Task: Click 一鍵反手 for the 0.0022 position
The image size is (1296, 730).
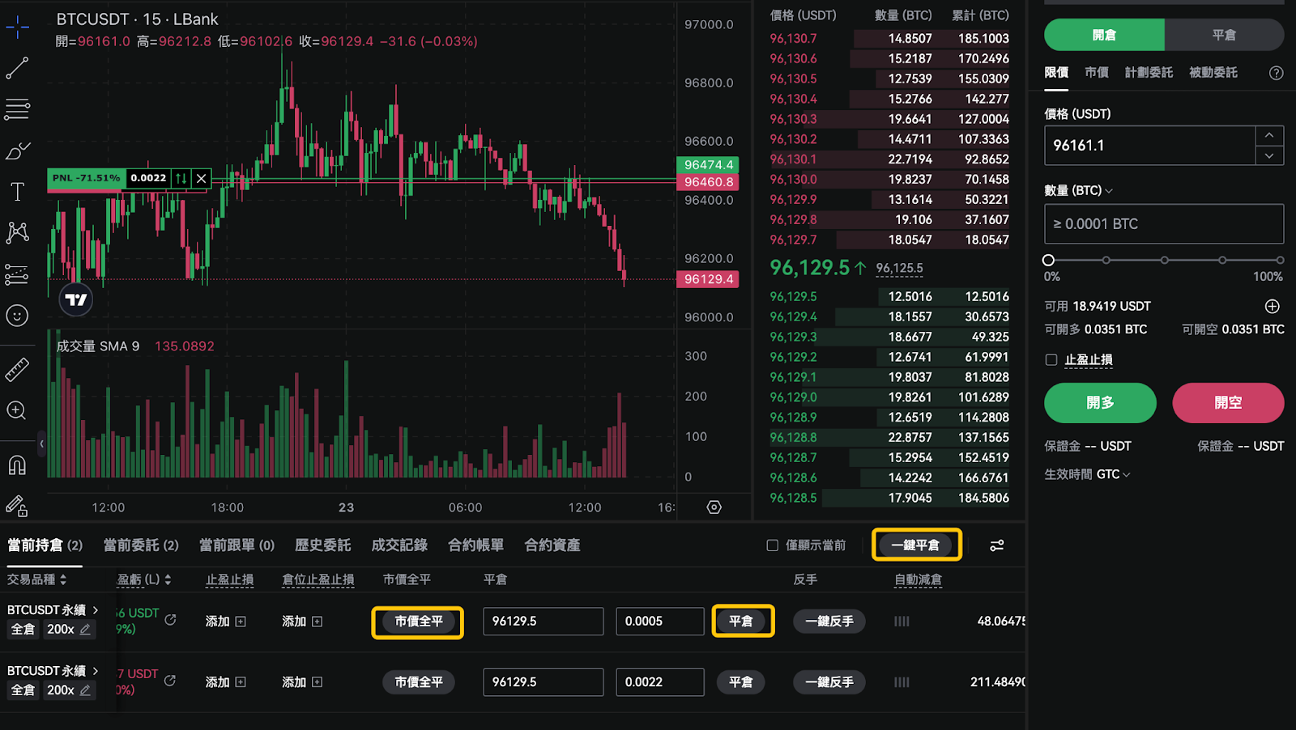Action: [x=829, y=682]
